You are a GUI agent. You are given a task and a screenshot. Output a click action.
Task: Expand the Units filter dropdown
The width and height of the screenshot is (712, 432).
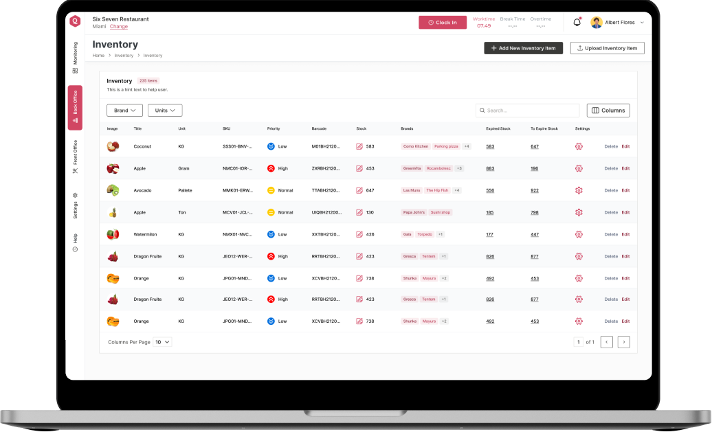165,111
